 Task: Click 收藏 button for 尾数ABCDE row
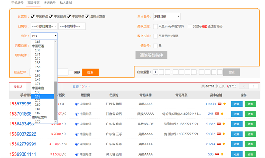[236, 124]
